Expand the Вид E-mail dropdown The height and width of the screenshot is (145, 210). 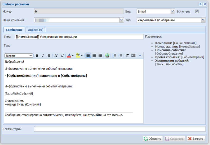coord(173,11)
